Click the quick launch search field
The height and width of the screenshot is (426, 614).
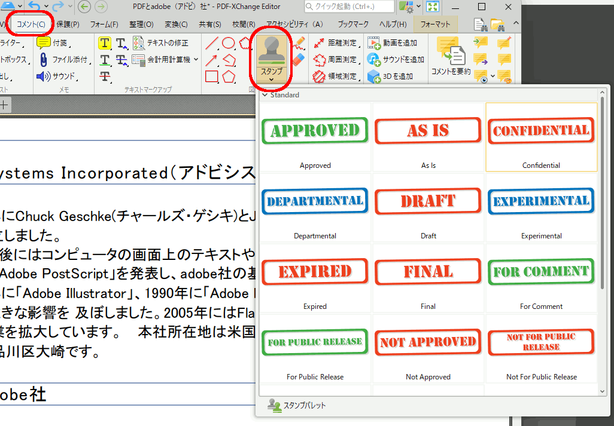point(349,6)
